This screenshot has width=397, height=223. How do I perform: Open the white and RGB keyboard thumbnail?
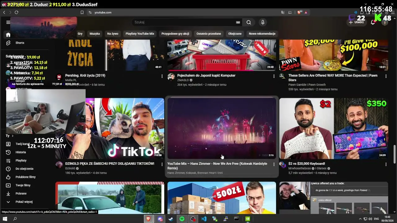[334, 129]
